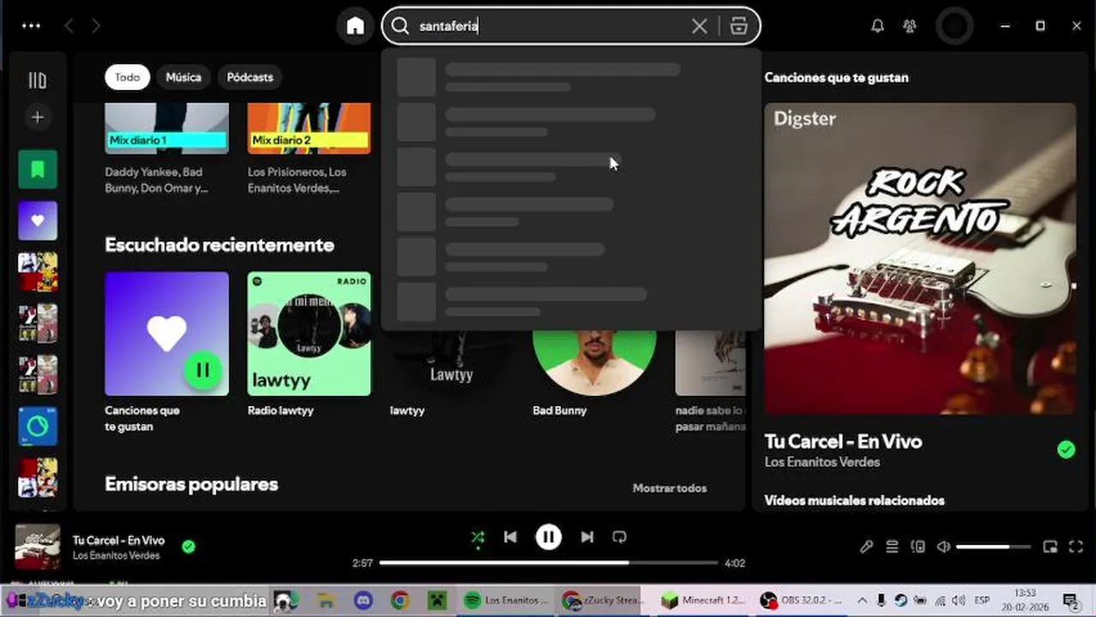
Task: Open Connect to a device icon
Action: (918, 547)
